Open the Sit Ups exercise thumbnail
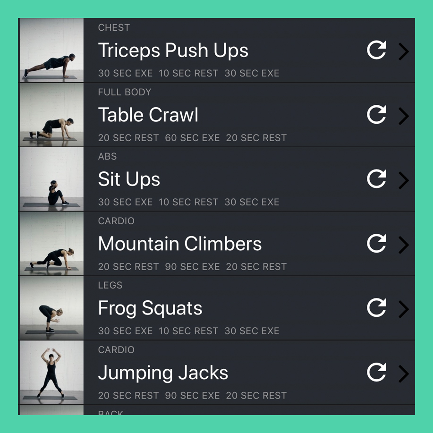The width and height of the screenshot is (433, 433). pos(51,179)
